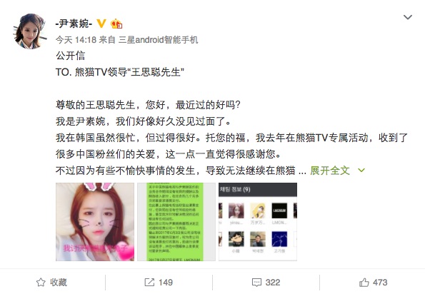The height and width of the screenshot is (294, 425).
Task: Click the star favorite icon
Action: tap(41, 283)
